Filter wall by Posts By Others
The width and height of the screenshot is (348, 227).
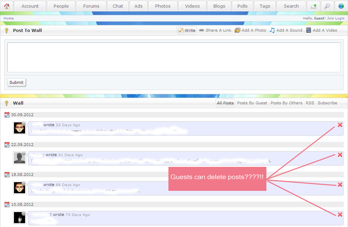click(x=286, y=103)
